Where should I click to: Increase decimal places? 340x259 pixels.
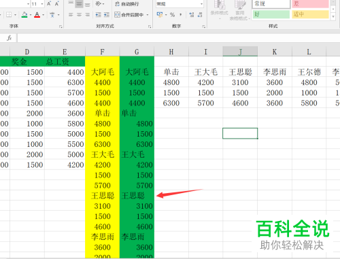click(192, 15)
